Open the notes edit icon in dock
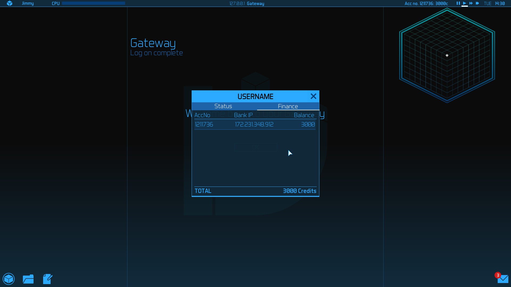The height and width of the screenshot is (287, 511). pos(48,279)
